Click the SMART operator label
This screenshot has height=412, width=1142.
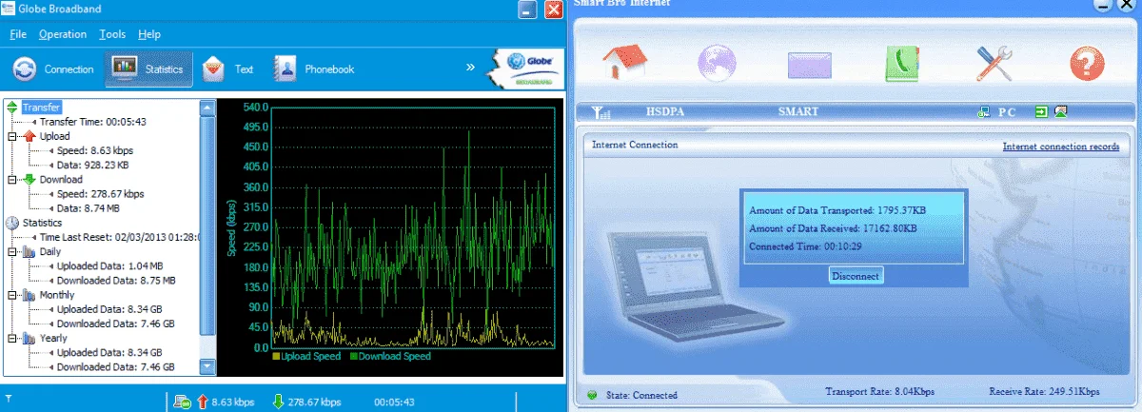[797, 111]
